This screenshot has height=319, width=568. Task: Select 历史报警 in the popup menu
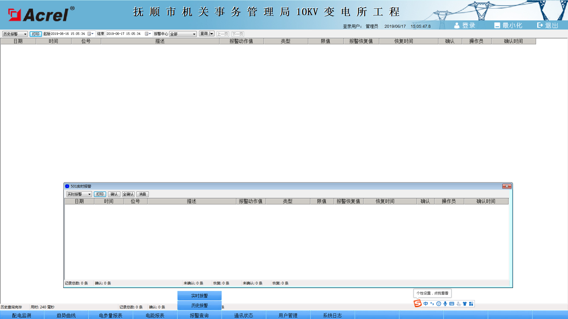pyautogui.click(x=199, y=305)
